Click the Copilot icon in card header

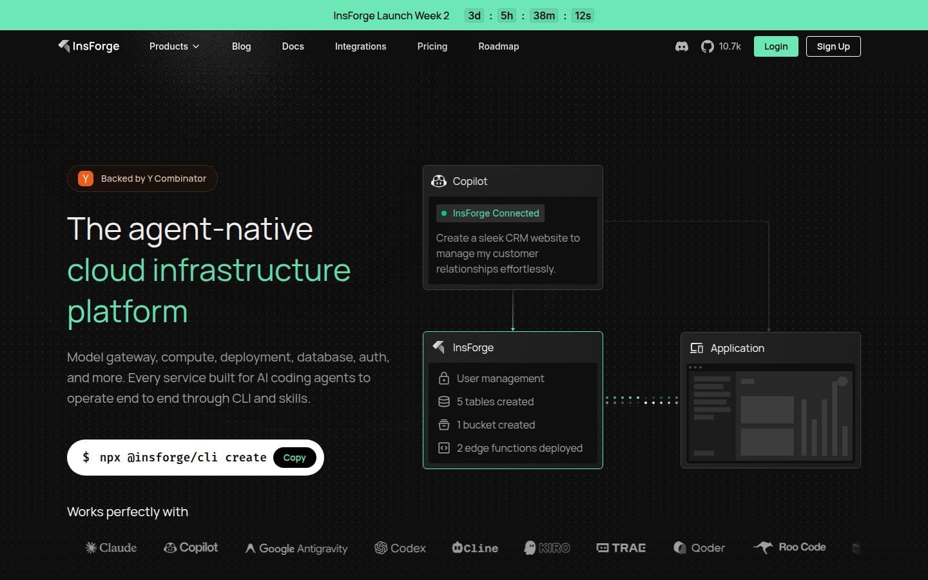[439, 181]
